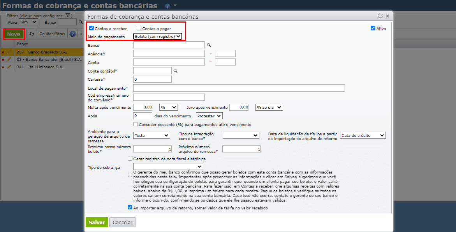456x232 pixels.
Task: Click the Conta number field
Action: (x=169, y=62)
